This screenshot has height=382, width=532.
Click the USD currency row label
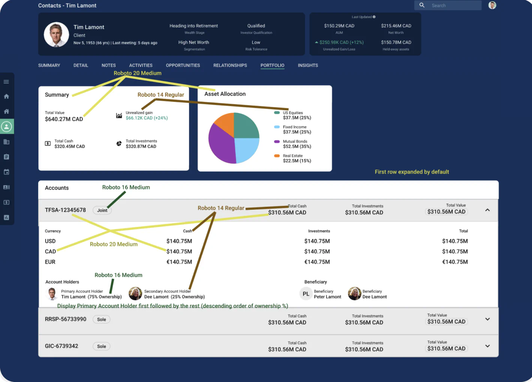pos(50,241)
